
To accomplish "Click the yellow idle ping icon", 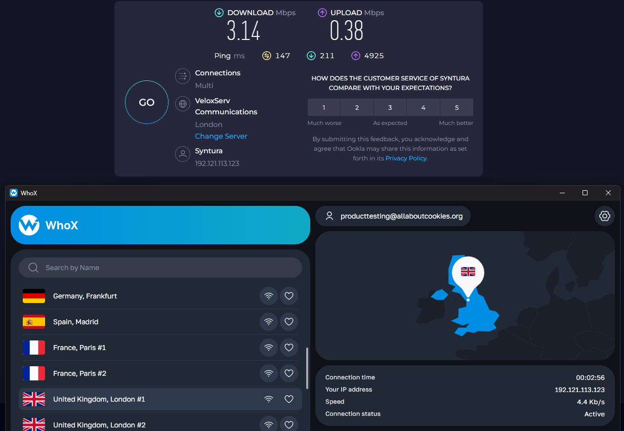I will click(267, 56).
